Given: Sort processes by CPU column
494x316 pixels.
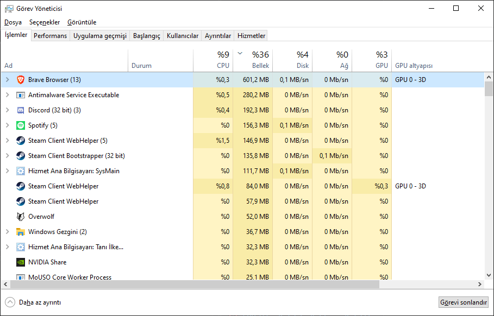Looking at the screenshot, I should coord(213,61).
